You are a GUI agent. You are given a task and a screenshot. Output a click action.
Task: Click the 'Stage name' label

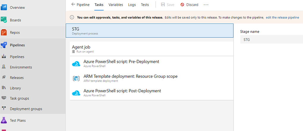tap(250, 31)
